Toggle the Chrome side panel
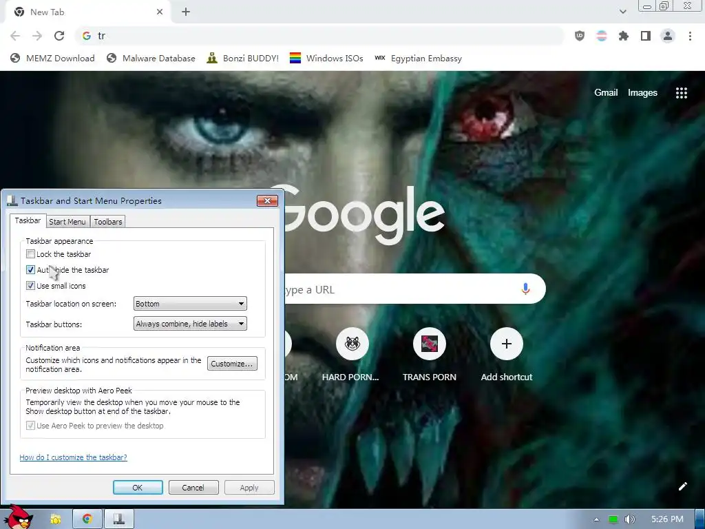 point(646,36)
